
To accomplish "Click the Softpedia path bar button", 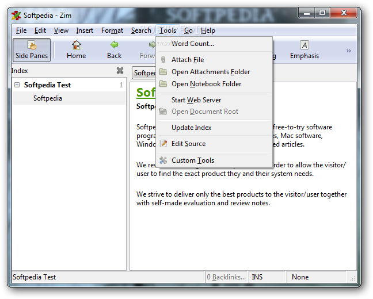I will click(x=144, y=72).
